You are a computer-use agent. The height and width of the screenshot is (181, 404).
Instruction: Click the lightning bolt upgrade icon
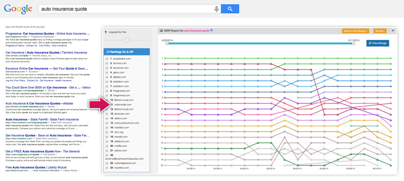coord(105,32)
